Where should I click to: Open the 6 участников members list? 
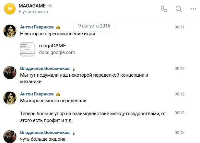pyautogui.click(x=33, y=12)
